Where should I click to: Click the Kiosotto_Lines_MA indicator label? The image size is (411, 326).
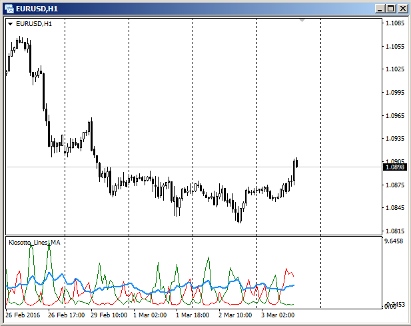[35, 243]
